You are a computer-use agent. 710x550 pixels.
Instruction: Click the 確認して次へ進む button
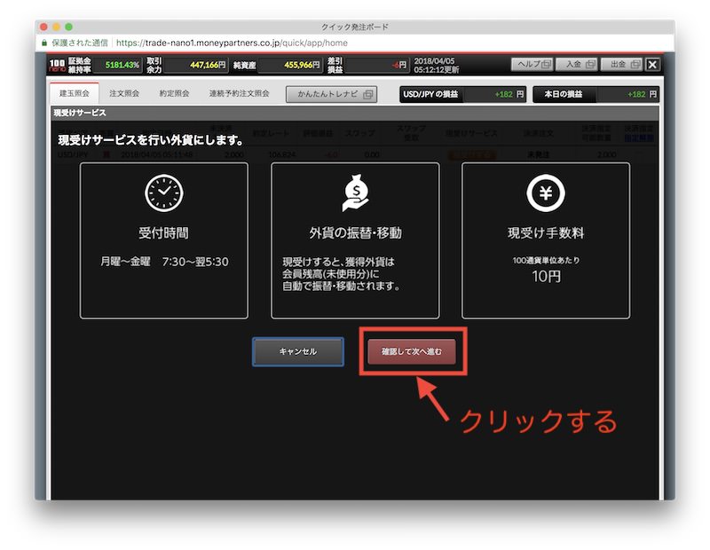(412, 351)
